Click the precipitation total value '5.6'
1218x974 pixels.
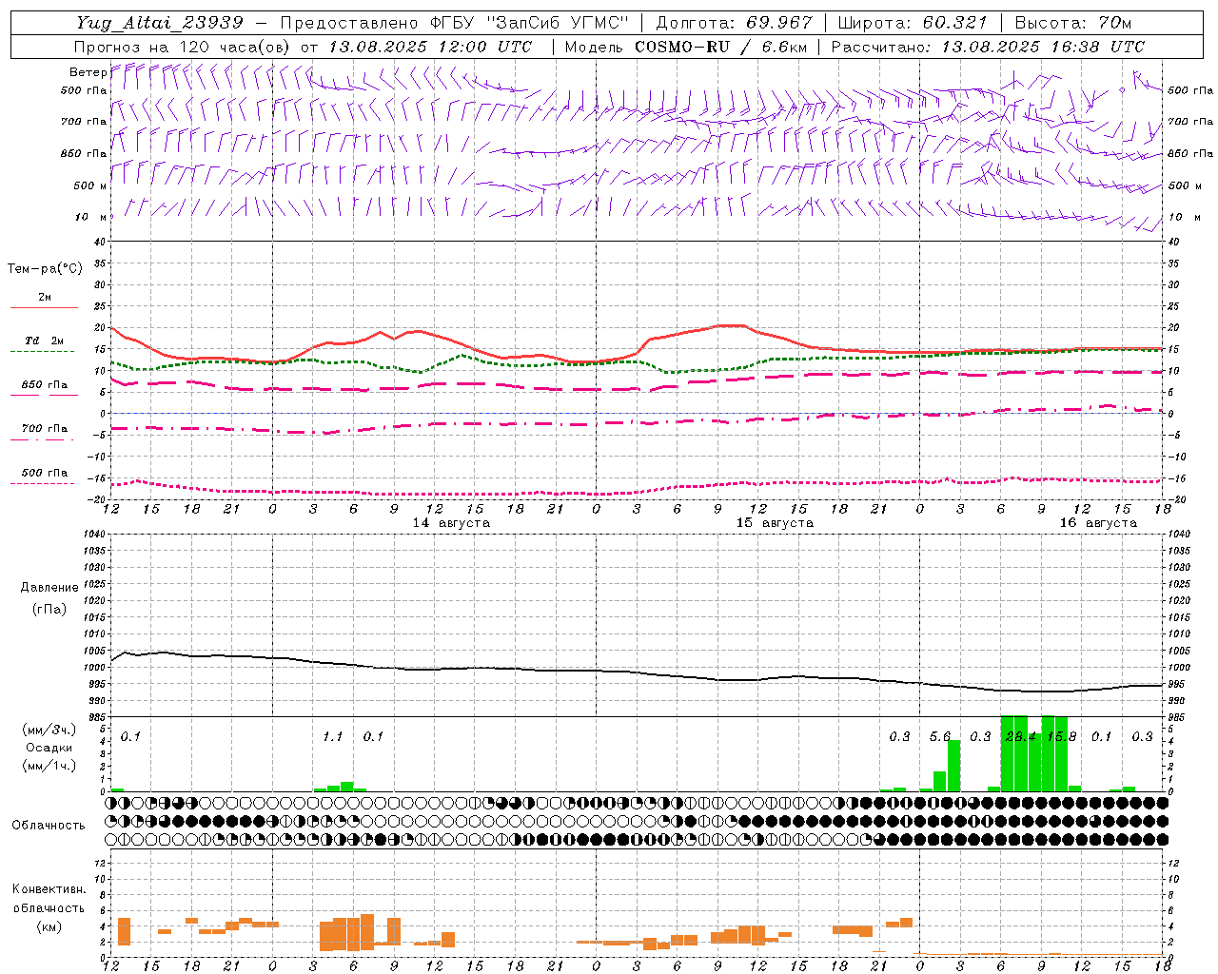pyautogui.click(x=940, y=737)
